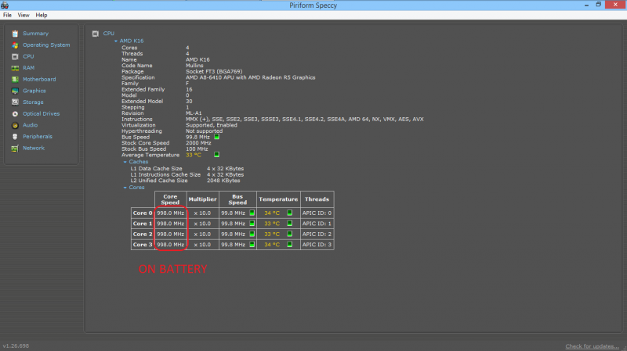
Task: Open the Graphics section link
Action: tap(34, 91)
